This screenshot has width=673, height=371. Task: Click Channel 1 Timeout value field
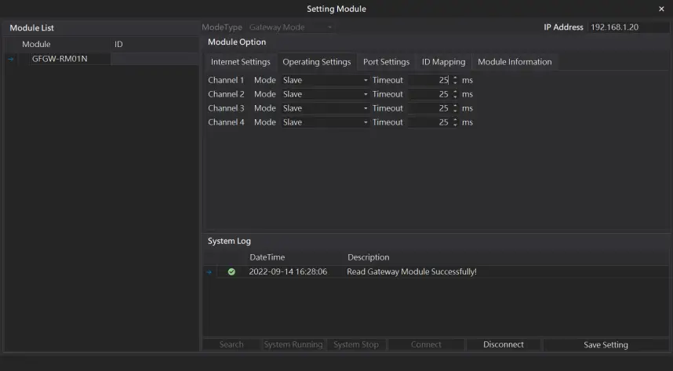(429, 80)
